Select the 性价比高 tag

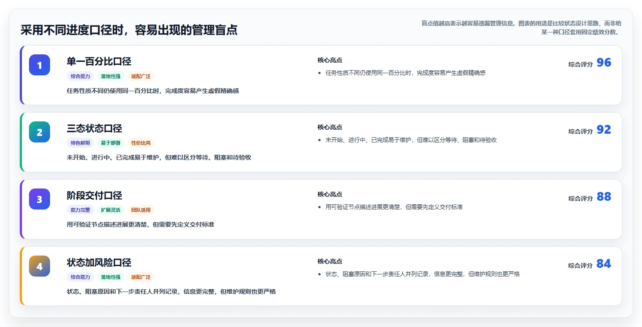[141, 143]
